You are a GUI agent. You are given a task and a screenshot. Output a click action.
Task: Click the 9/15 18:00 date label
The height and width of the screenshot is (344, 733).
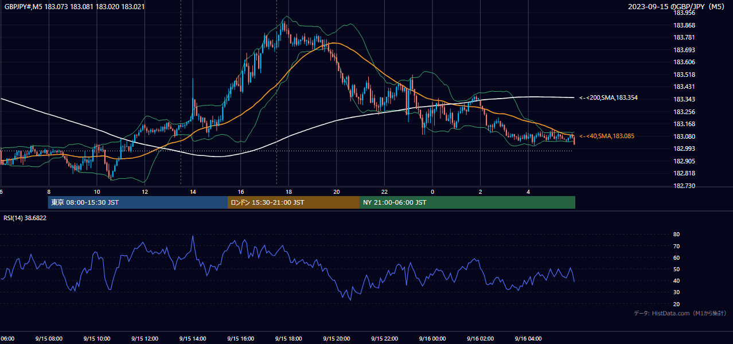[288, 338]
